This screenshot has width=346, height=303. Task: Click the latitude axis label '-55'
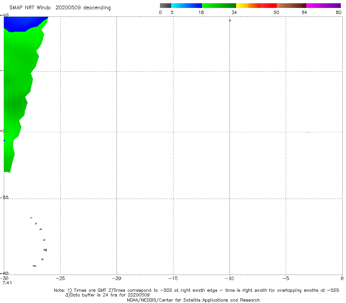(4, 197)
